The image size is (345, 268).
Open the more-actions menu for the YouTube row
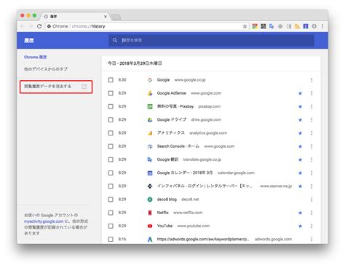click(312, 226)
